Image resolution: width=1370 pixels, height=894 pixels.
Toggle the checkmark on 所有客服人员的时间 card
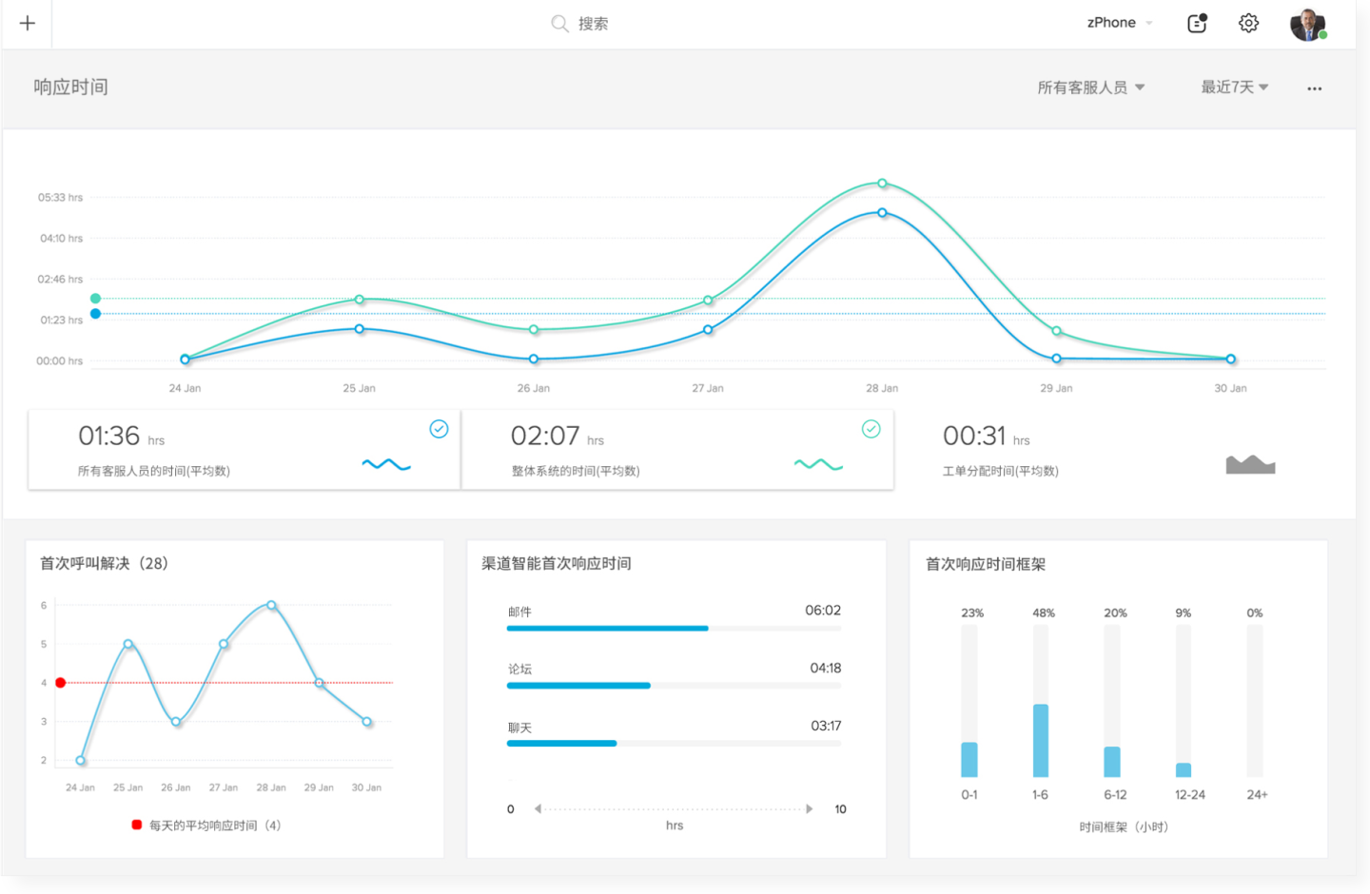439,429
